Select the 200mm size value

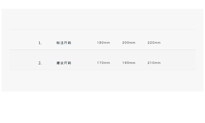click(129, 43)
